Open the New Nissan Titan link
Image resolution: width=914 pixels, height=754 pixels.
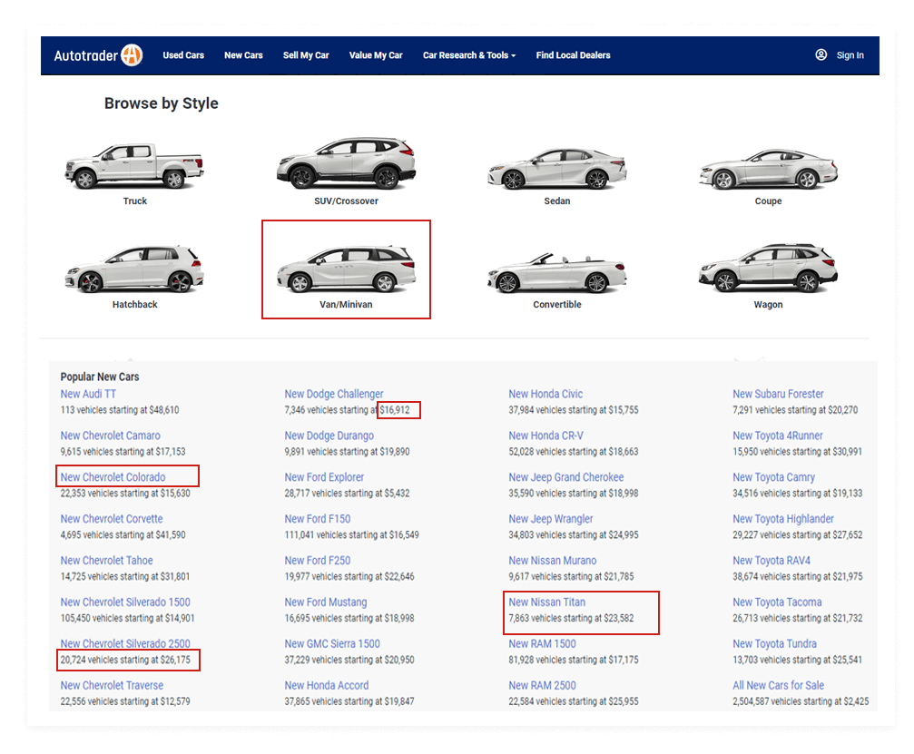point(546,602)
